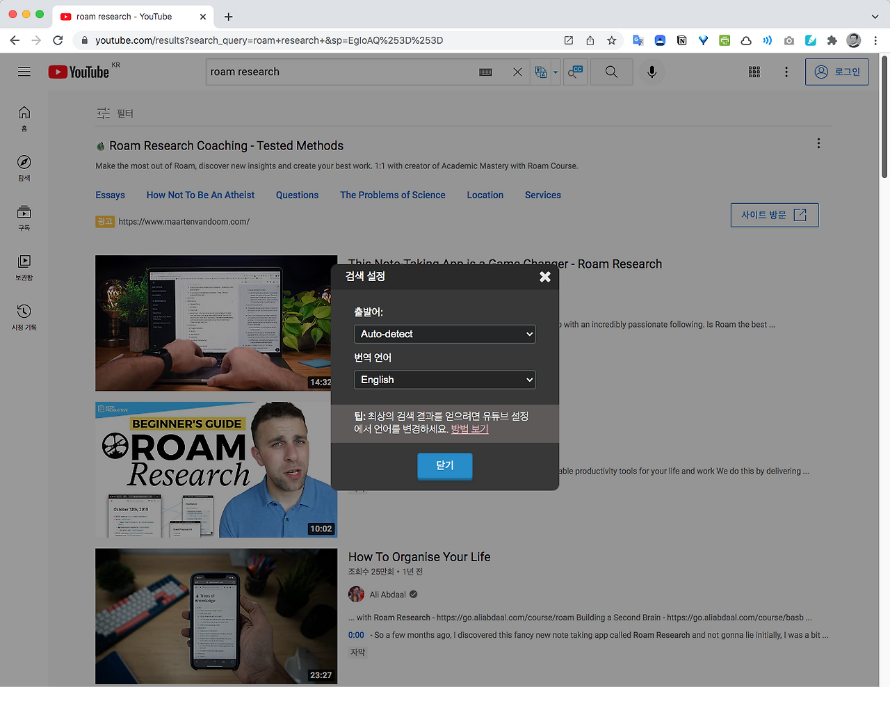
Task: Open the Chrome profile avatar
Action: [854, 40]
